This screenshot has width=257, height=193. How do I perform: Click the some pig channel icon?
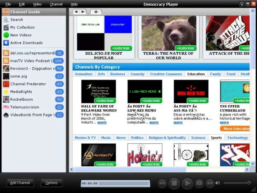coord(6,76)
